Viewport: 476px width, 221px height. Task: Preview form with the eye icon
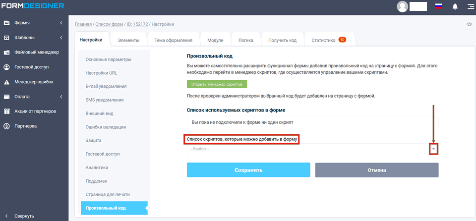pos(470,24)
